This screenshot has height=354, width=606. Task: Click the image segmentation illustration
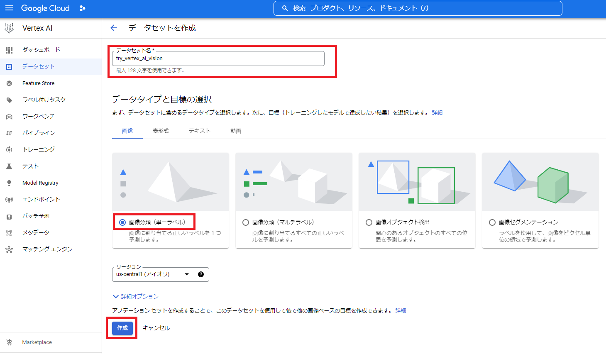[x=540, y=182]
